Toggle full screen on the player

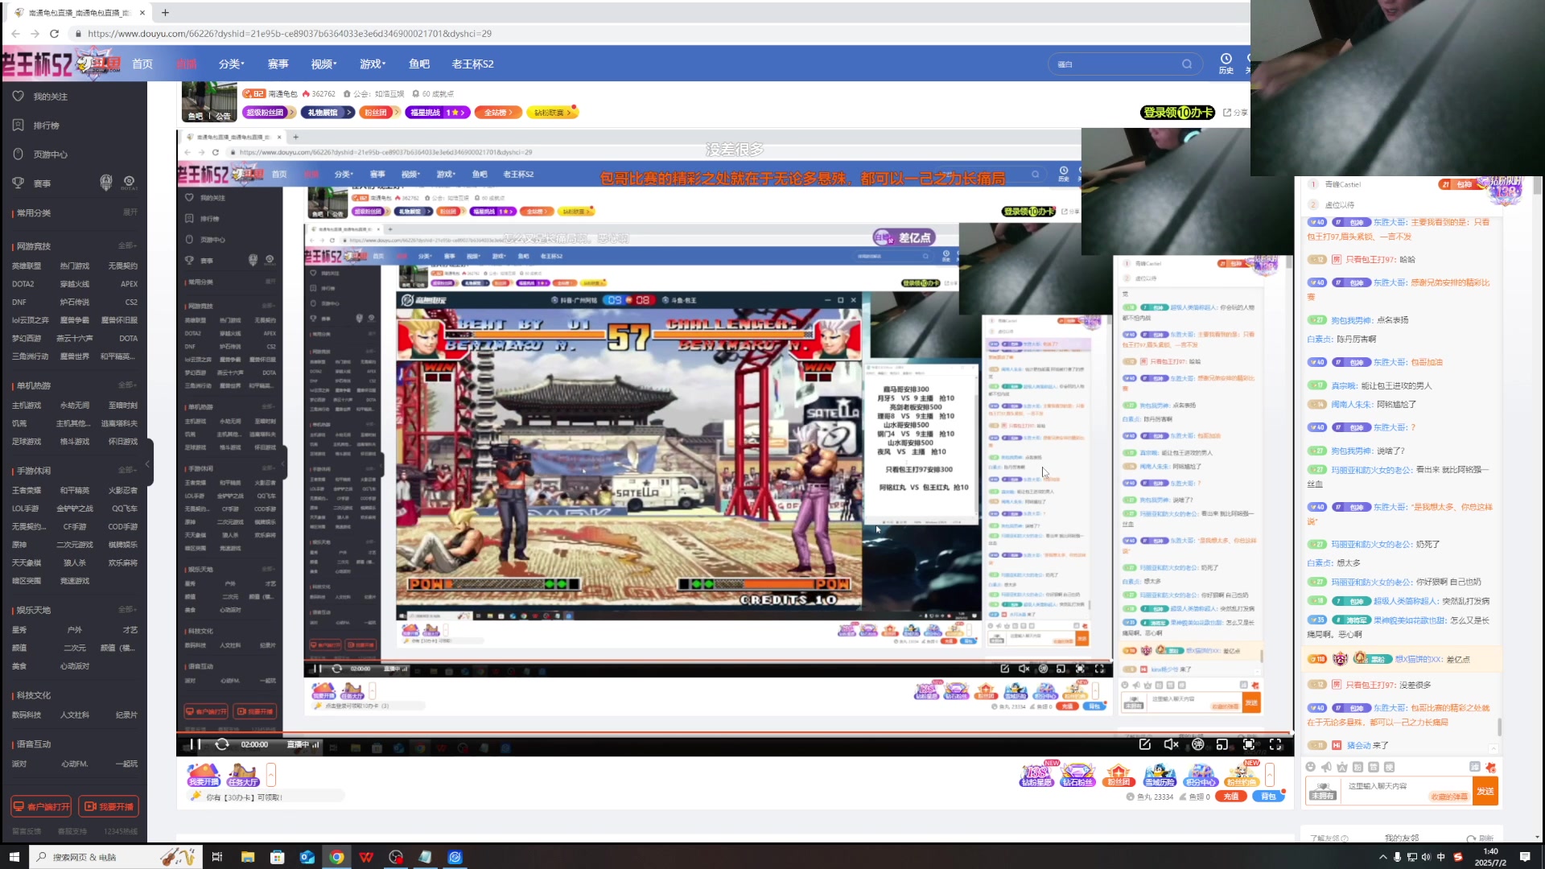pos(1275,744)
